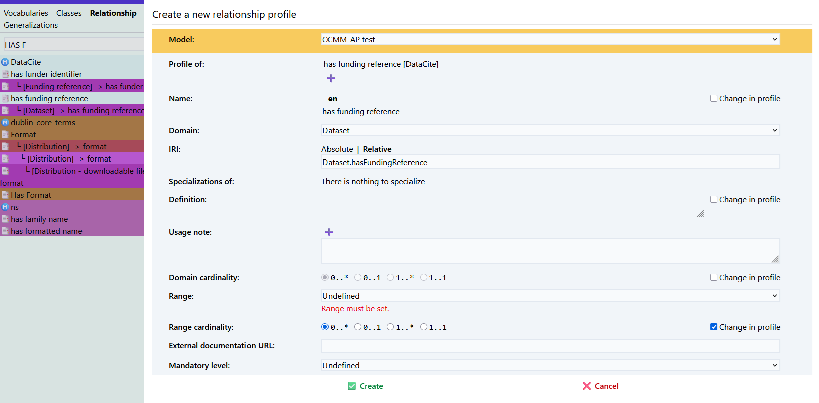Switch to the Classes tab

pos(69,13)
